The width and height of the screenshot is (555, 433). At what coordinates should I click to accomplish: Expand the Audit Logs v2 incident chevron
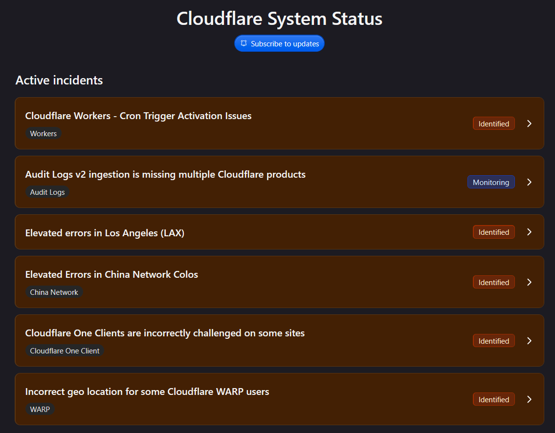529,182
